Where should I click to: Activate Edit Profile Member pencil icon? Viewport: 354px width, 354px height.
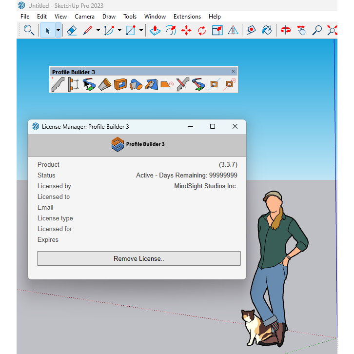183,84
